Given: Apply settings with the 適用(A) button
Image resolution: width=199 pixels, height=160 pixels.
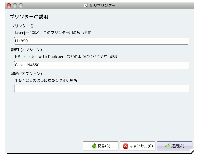Looking at the screenshot, I should (175, 146).
